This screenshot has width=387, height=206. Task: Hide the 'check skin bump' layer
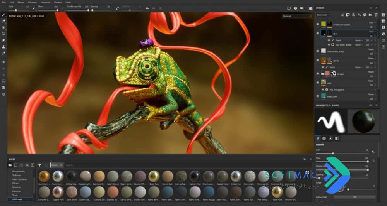[318, 51]
